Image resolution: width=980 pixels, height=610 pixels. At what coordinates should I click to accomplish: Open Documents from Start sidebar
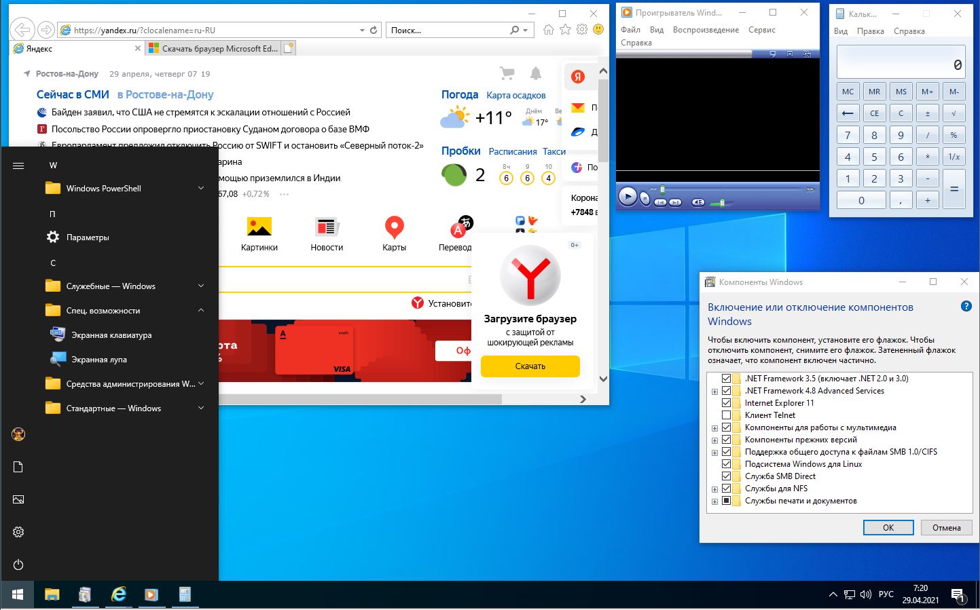[18, 467]
